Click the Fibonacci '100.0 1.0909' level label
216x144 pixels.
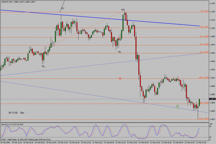point(204,78)
